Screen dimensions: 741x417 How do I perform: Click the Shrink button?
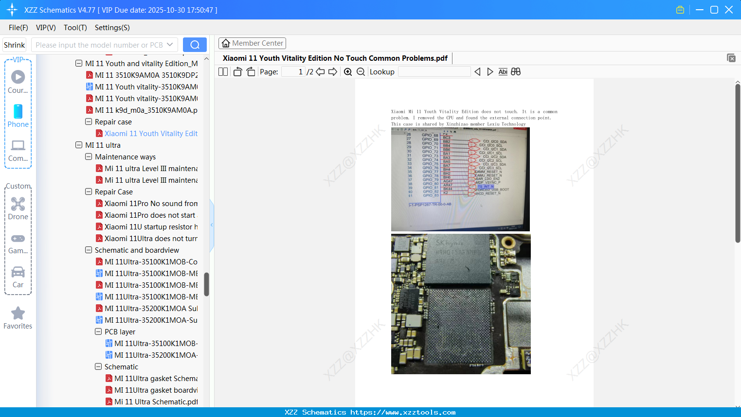pos(14,45)
